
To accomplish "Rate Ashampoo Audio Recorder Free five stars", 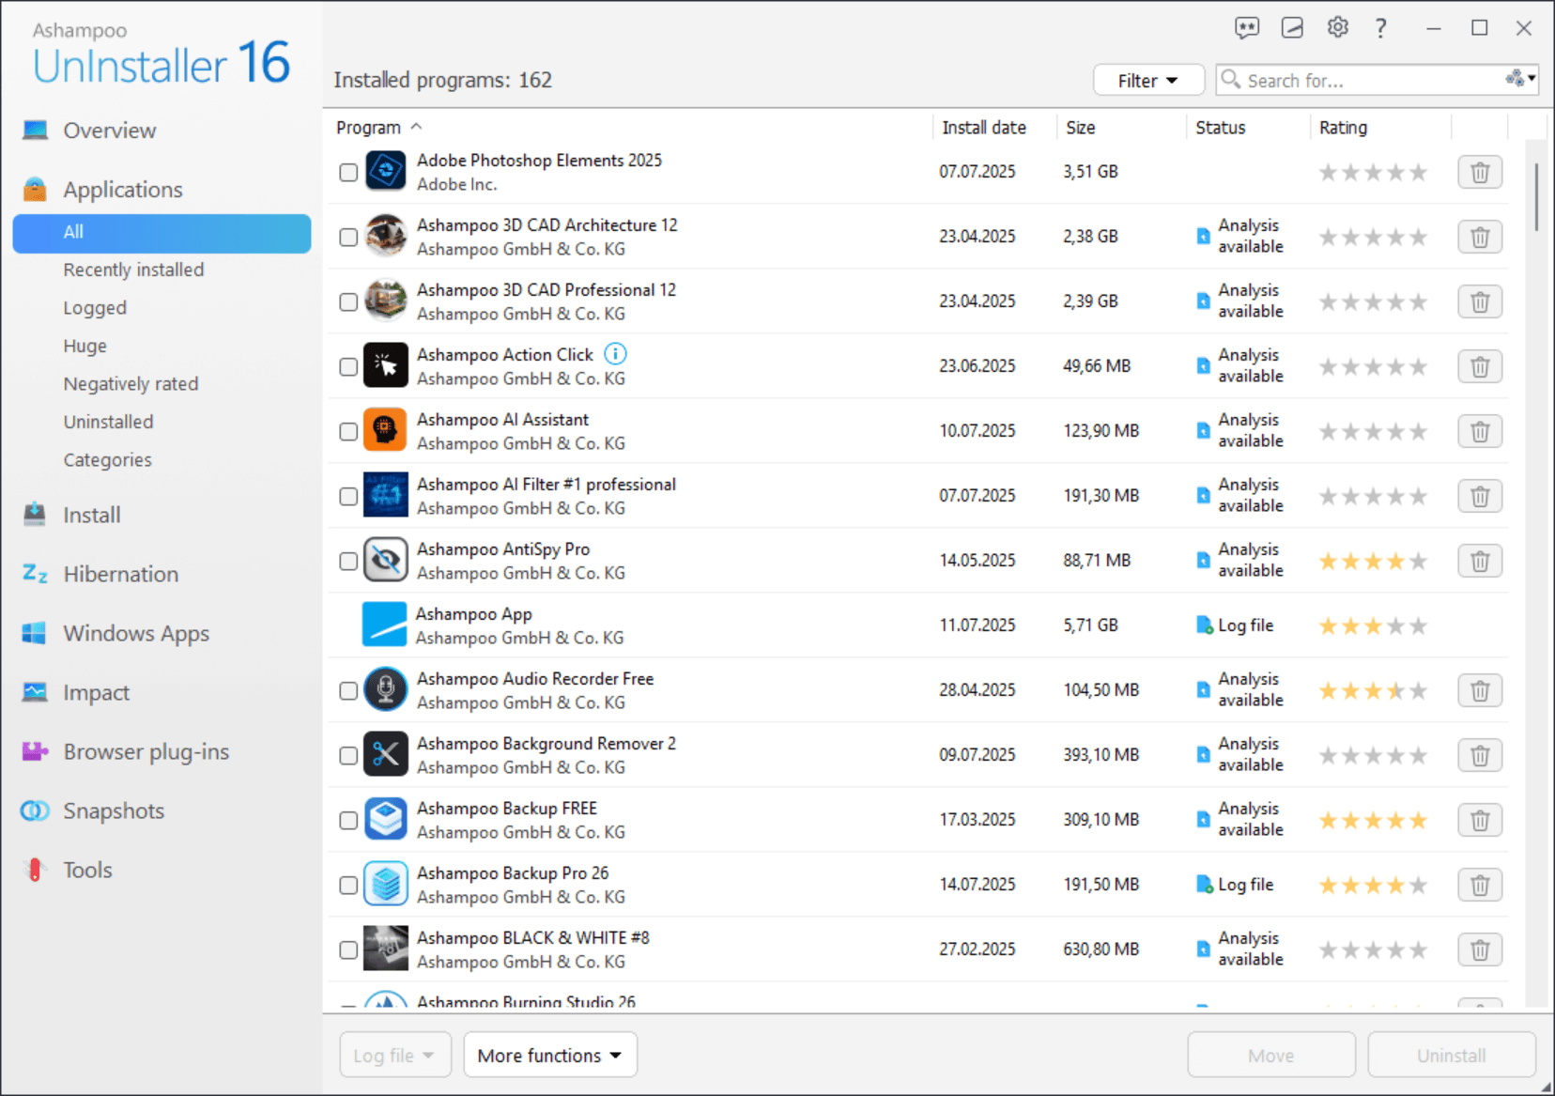I will [1417, 689].
